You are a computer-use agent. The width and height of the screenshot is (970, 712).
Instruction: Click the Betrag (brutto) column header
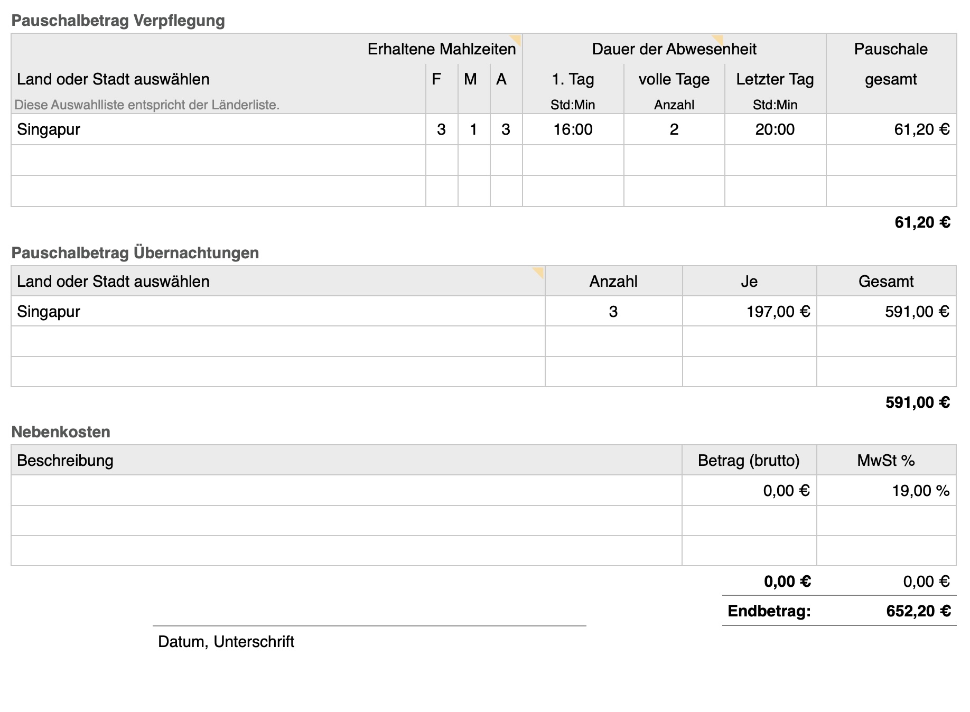(749, 461)
